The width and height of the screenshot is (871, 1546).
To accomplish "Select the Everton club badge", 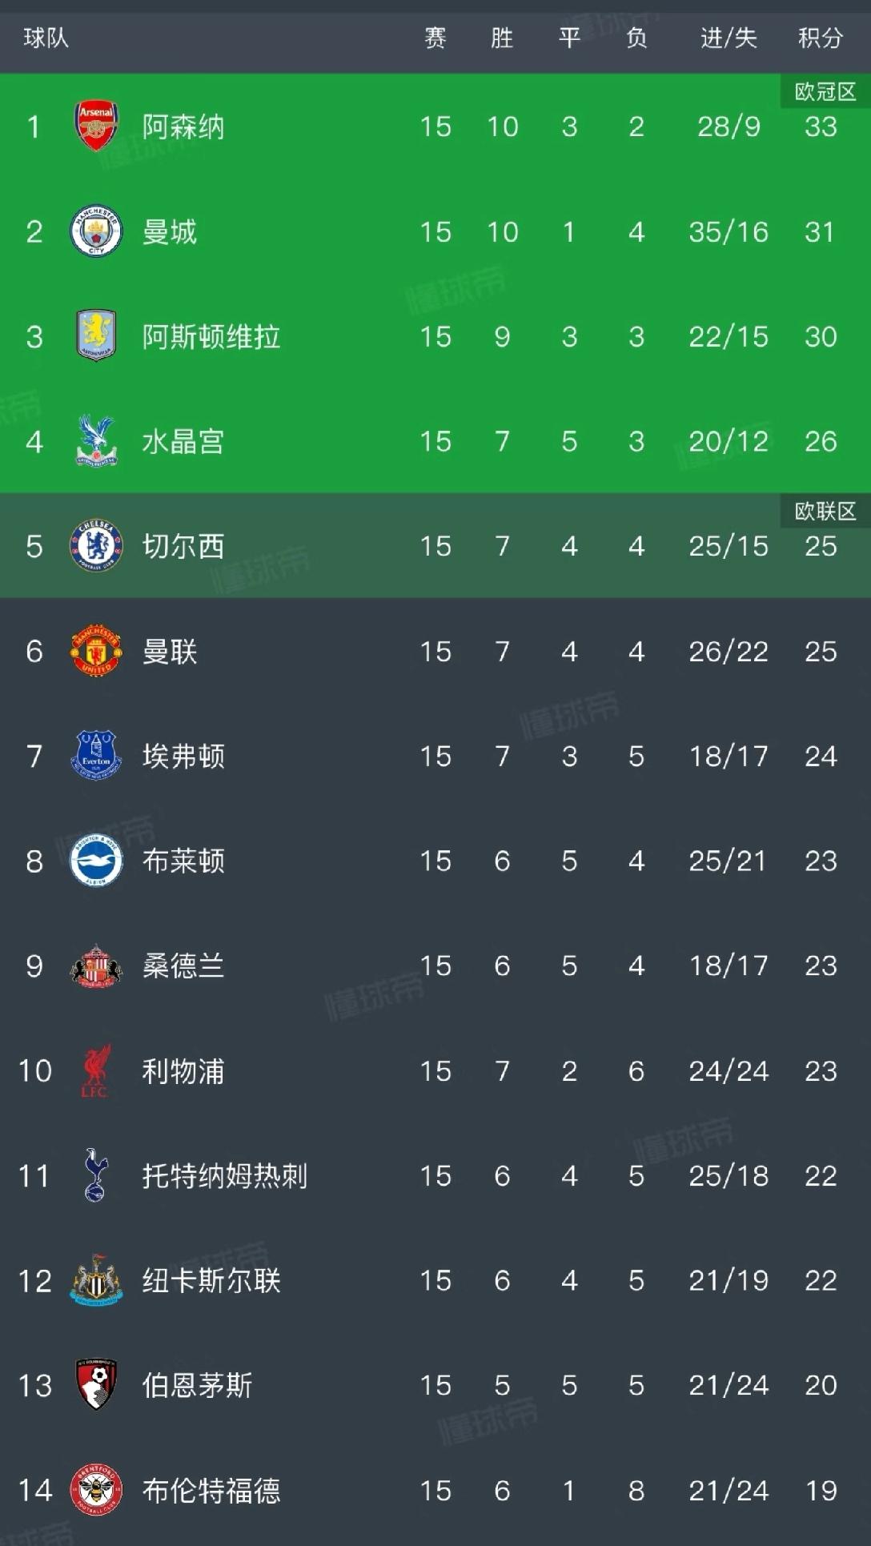I will pyautogui.click(x=96, y=756).
